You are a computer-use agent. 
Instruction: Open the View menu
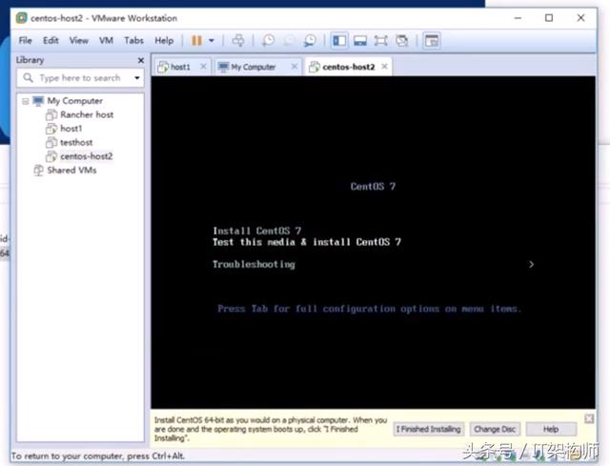[x=79, y=40]
